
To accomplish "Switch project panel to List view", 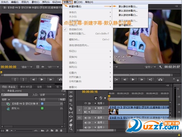I will point(2,131).
